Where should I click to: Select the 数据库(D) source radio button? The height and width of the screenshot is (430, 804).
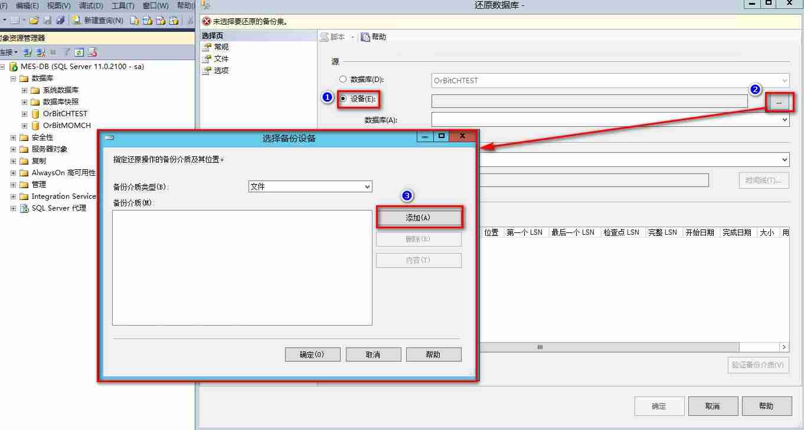click(x=342, y=79)
